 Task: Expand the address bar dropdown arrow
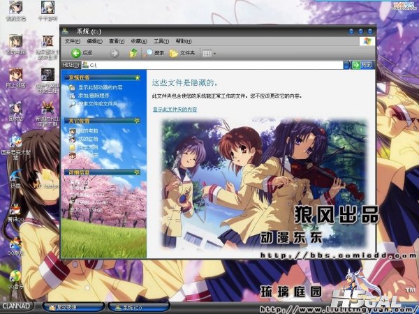pyautogui.click(x=346, y=65)
